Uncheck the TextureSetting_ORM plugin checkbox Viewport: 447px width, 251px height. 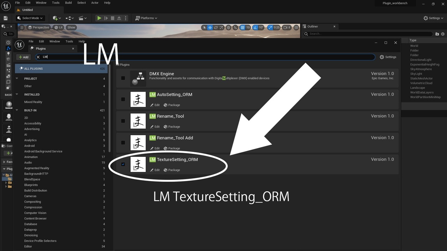point(123,164)
